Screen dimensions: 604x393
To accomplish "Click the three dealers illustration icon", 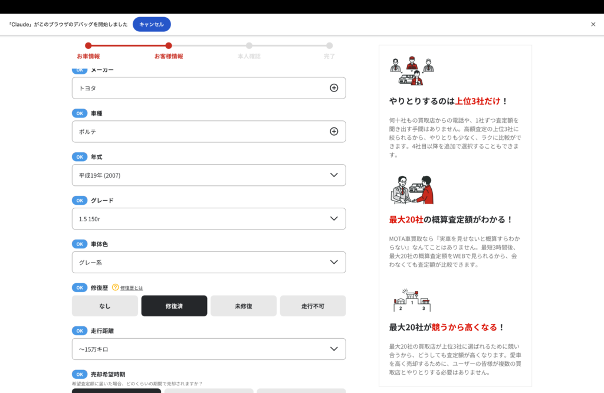I will click(412, 71).
